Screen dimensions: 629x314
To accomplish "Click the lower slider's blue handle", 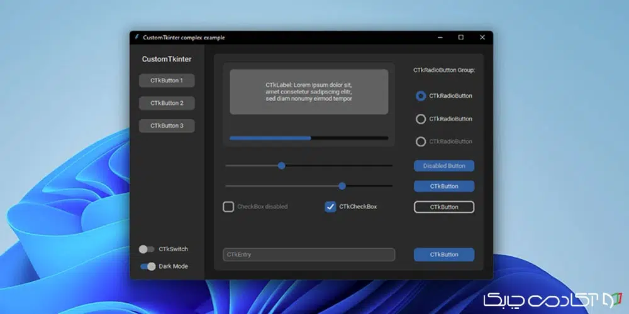I will click(342, 186).
